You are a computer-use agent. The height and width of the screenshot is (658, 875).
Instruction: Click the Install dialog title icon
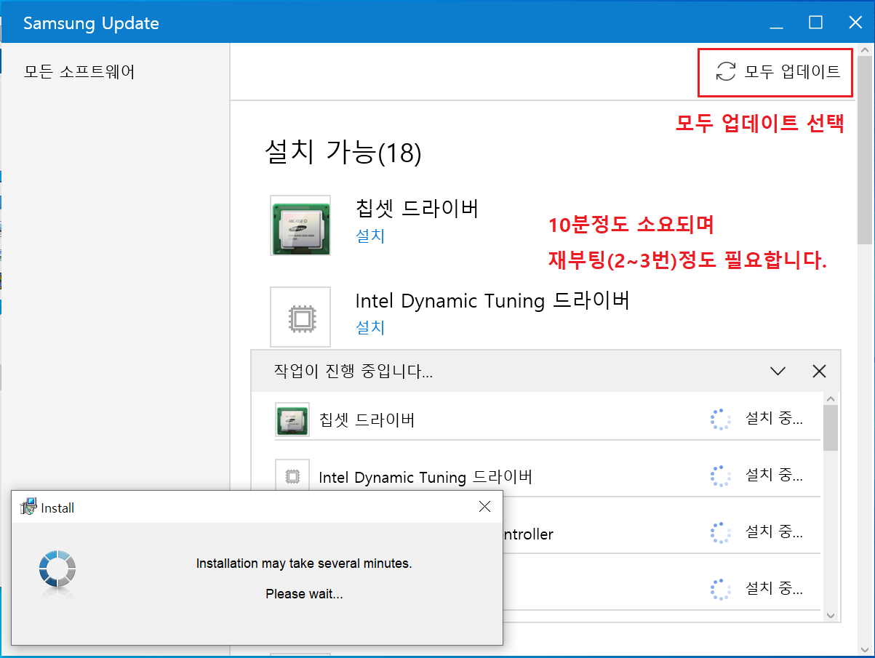tap(28, 507)
